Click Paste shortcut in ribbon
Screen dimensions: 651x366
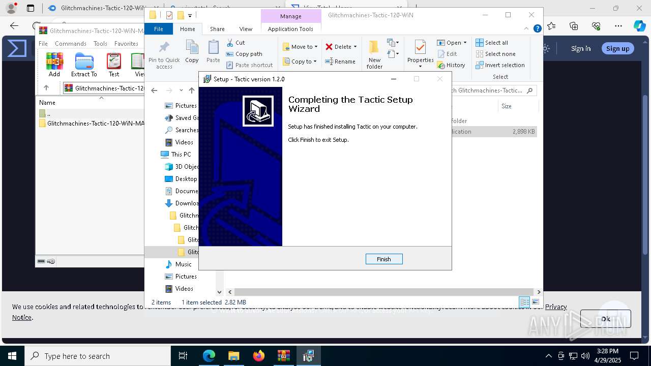(x=249, y=65)
